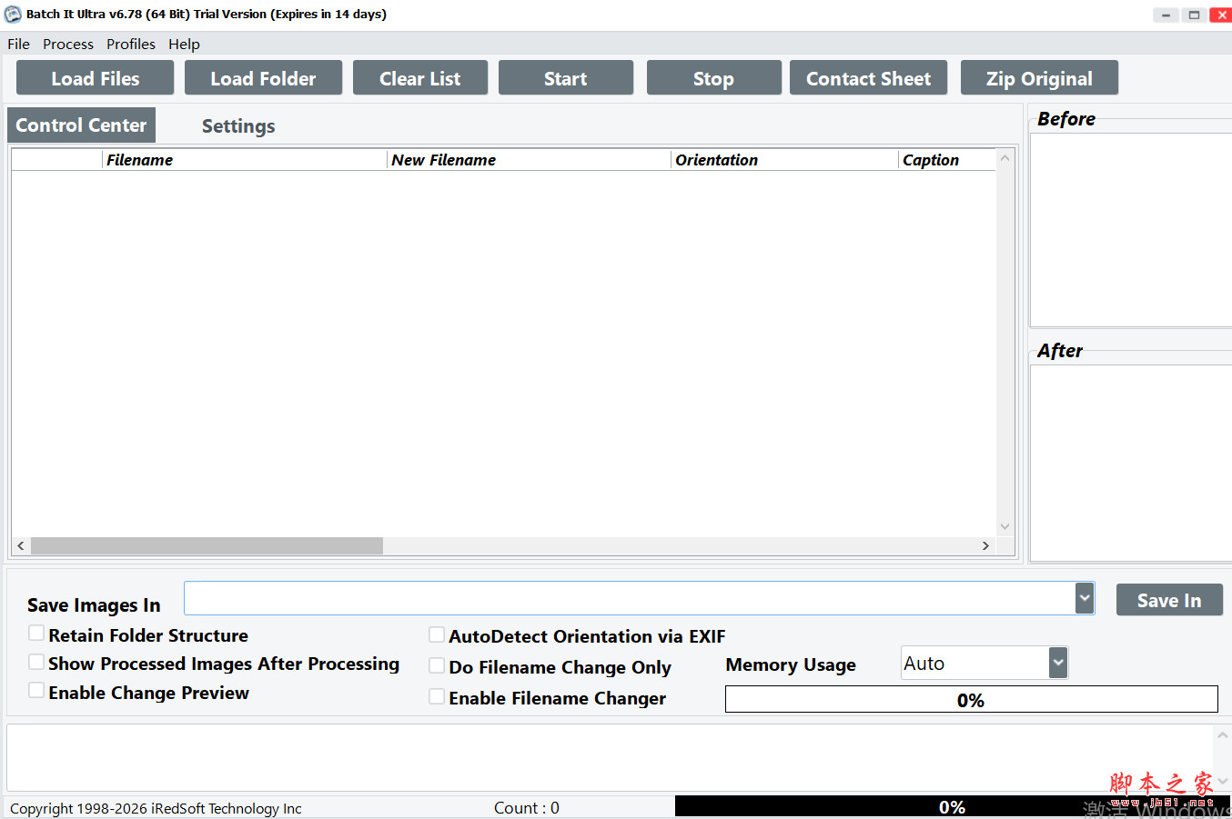Open the Profiles menu
The image size is (1232, 819).
[131, 44]
